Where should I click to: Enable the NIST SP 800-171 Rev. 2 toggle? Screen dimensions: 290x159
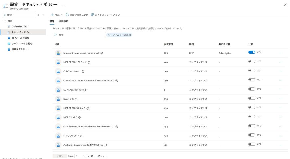(x=252, y=61)
